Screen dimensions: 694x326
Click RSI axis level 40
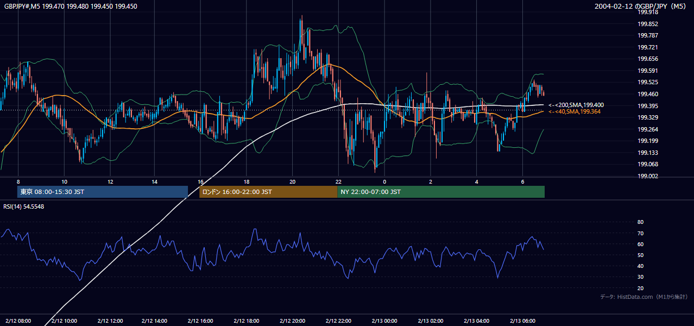click(x=640, y=266)
